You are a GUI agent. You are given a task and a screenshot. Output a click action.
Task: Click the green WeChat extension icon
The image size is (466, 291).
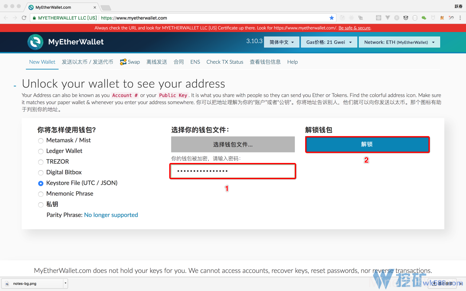[424, 18]
